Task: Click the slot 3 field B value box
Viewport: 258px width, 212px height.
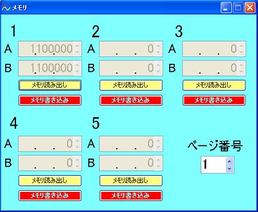Action: 214,68
